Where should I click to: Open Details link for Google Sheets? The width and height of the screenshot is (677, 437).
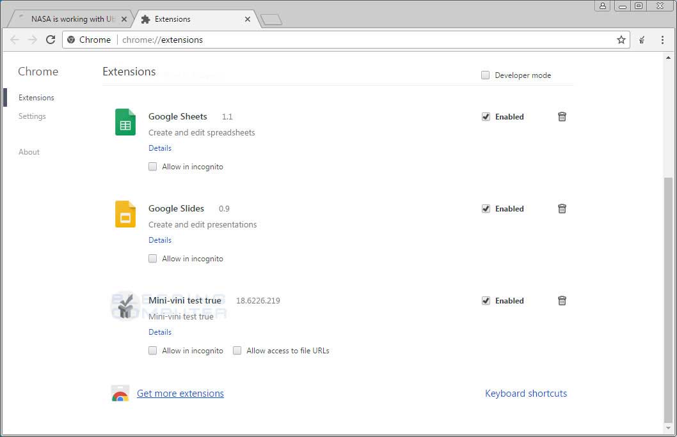click(160, 148)
